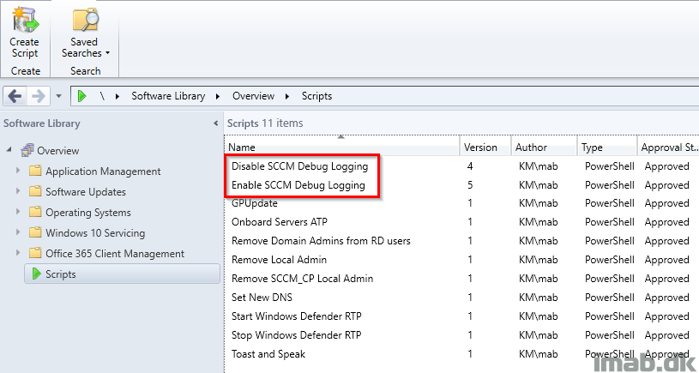Image resolution: width=699 pixels, height=373 pixels.
Task: Select the Onboard Servers ATP script
Action: point(280,222)
